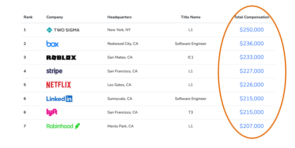
Task: Click the T3 title cell
Action: 191,112
